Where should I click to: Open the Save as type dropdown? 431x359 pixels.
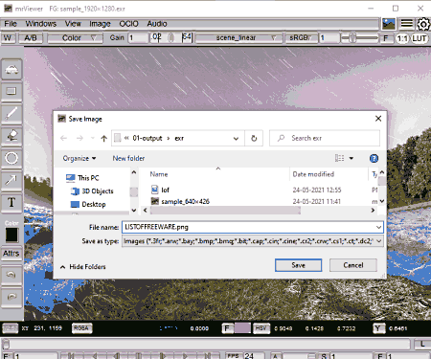378,241
